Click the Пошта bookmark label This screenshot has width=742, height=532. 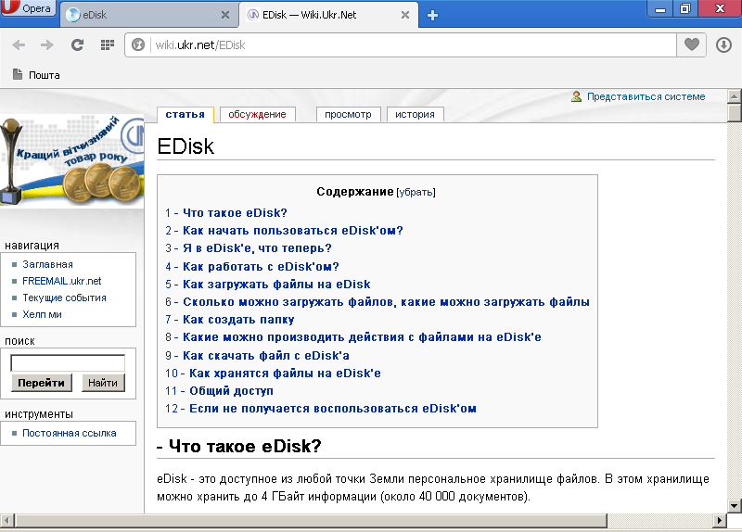pos(45,75)
